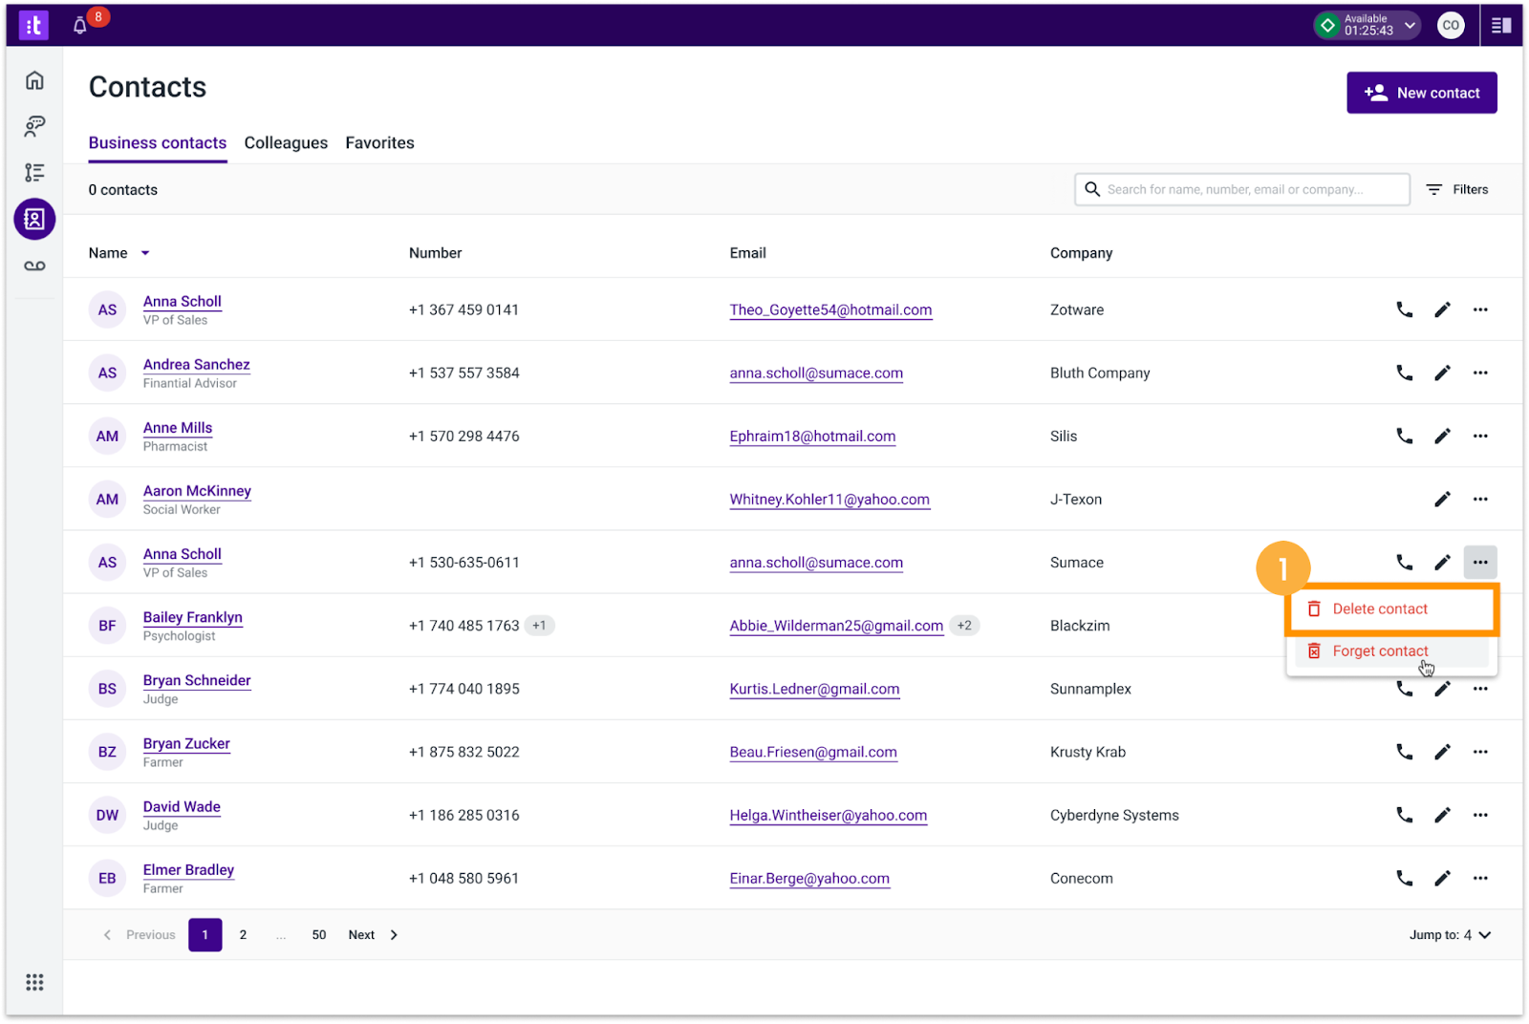The height and width of the screenshot is (1024, 1529).
Task: Open more options for Aaron McKinney
Action: (x=1480, y=499)
